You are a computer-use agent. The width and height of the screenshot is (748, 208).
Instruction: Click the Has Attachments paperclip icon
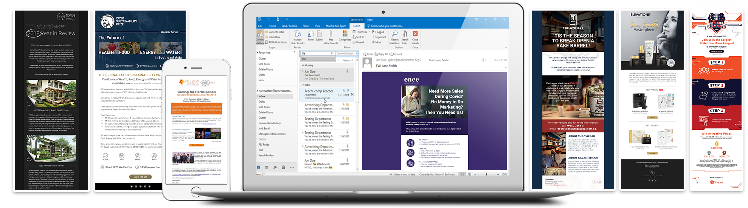331,35
